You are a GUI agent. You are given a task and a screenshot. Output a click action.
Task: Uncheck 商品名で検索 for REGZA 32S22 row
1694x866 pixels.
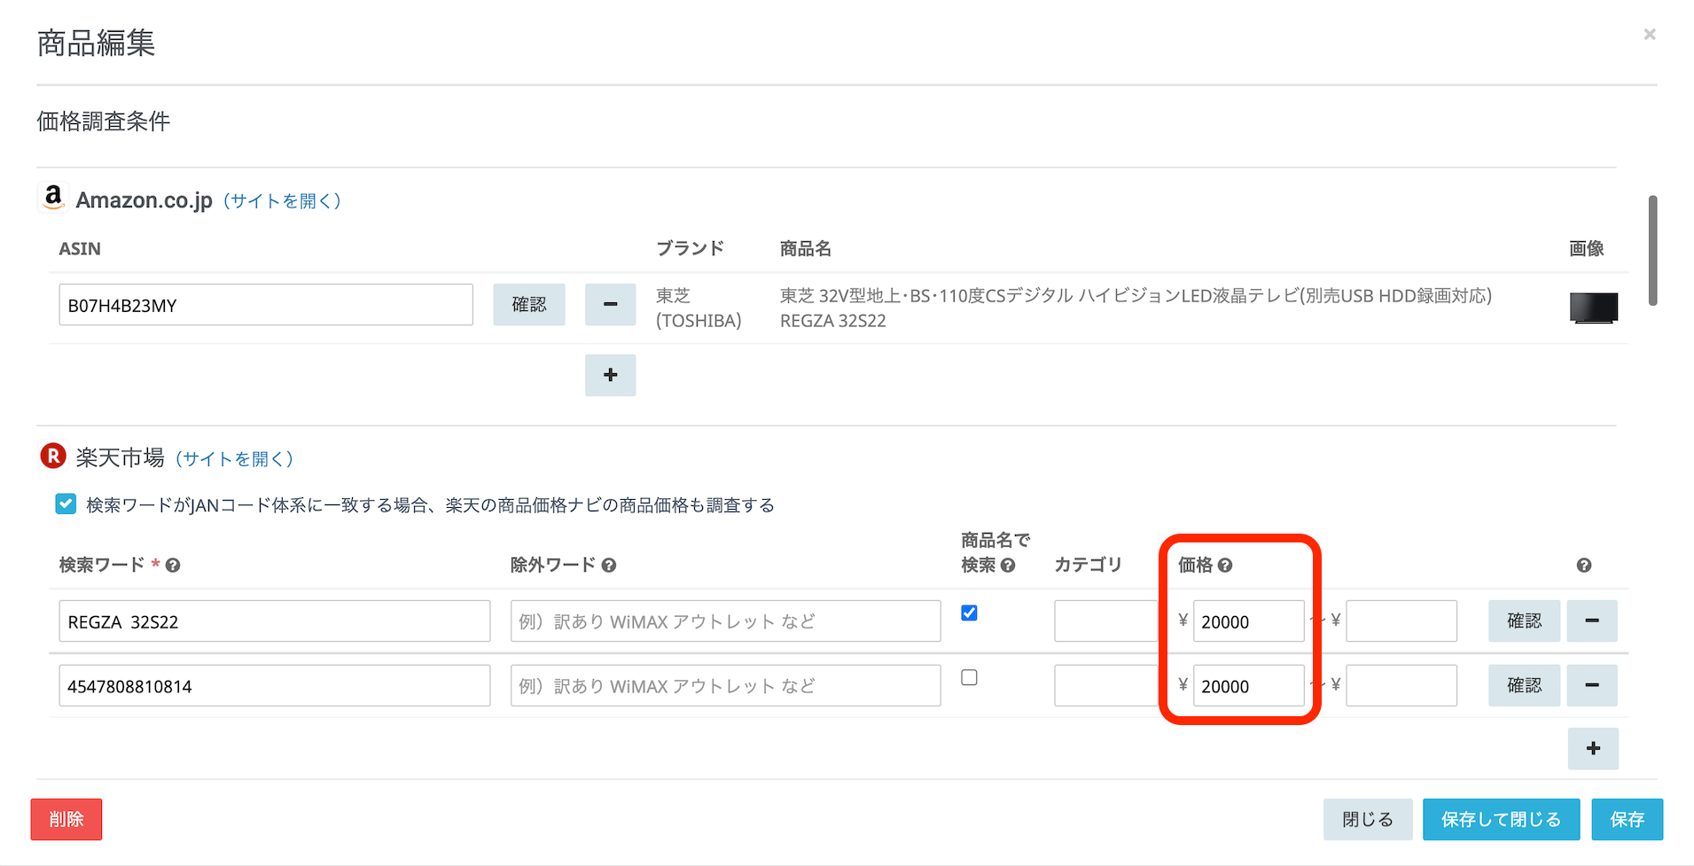(969, 612)
